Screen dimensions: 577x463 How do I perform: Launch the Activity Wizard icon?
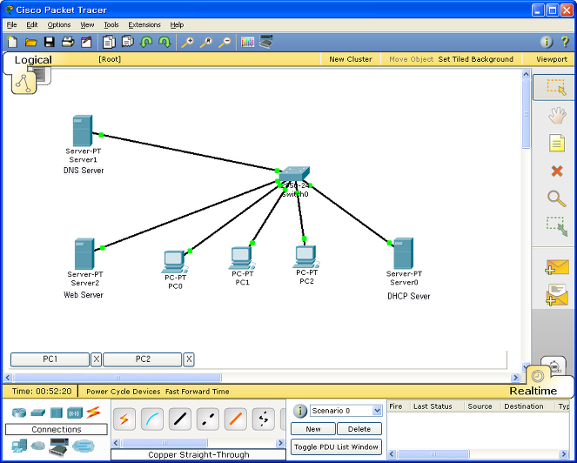tap(86, 42)
